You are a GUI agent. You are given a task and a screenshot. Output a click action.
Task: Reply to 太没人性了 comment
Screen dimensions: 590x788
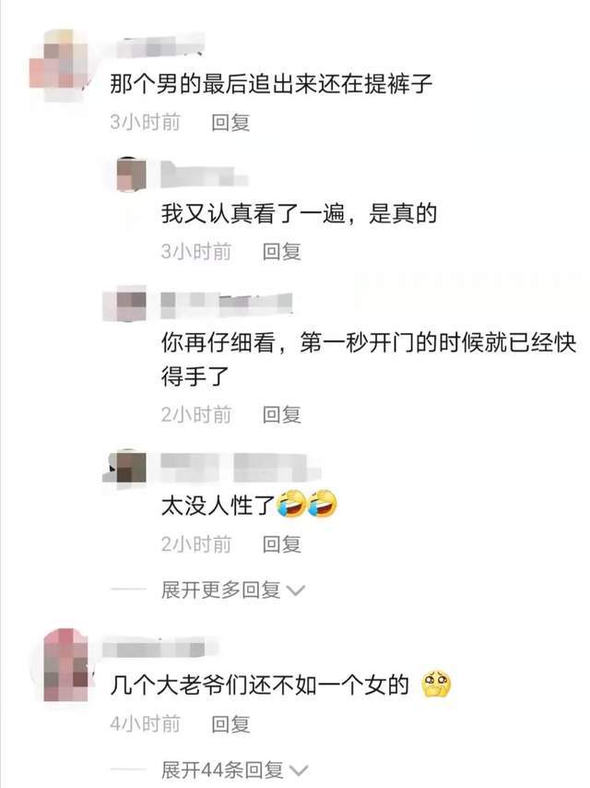click(282, 544)
